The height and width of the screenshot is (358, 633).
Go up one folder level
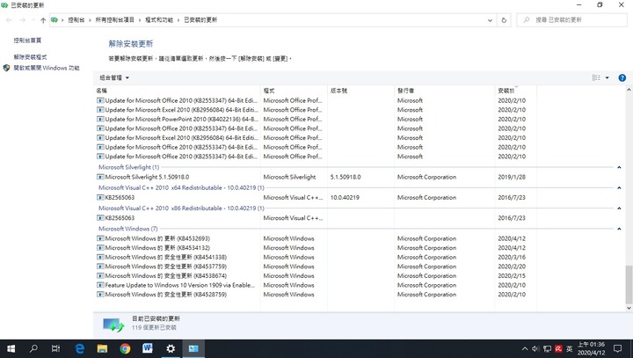pos(43,20)
